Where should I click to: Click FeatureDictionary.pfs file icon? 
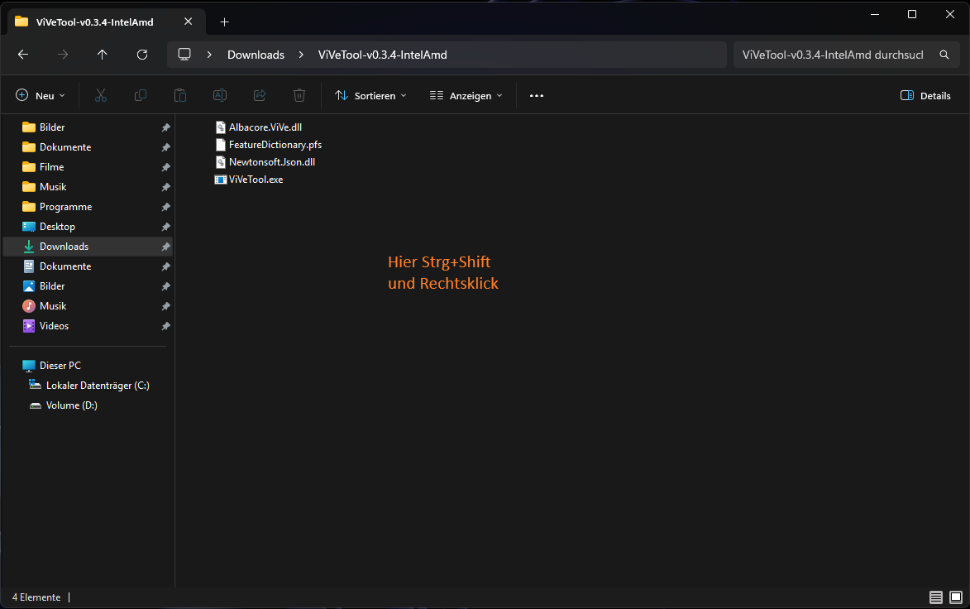click(x=220, y=144)
